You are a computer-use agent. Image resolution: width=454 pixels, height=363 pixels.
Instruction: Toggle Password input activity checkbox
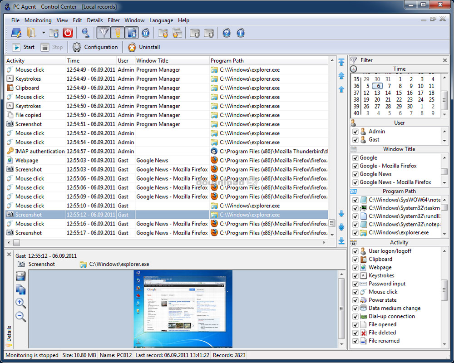click(355, 284)
